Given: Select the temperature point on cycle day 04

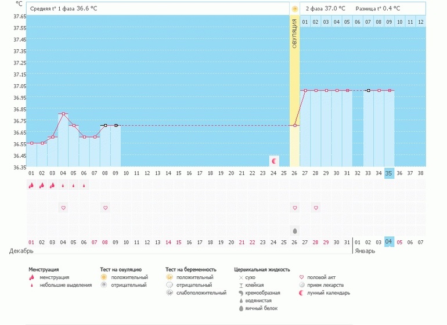Looking at the screenshot, I should tap(63, 114).
